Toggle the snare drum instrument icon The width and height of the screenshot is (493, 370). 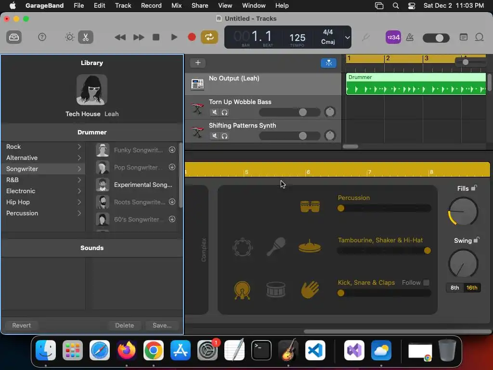[x=276, y=290]
